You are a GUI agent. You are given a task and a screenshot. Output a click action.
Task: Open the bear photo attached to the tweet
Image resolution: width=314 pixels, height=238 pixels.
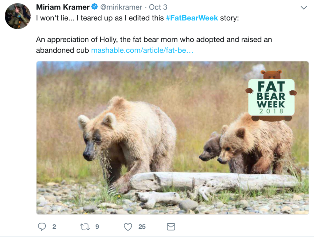point(172,138)
